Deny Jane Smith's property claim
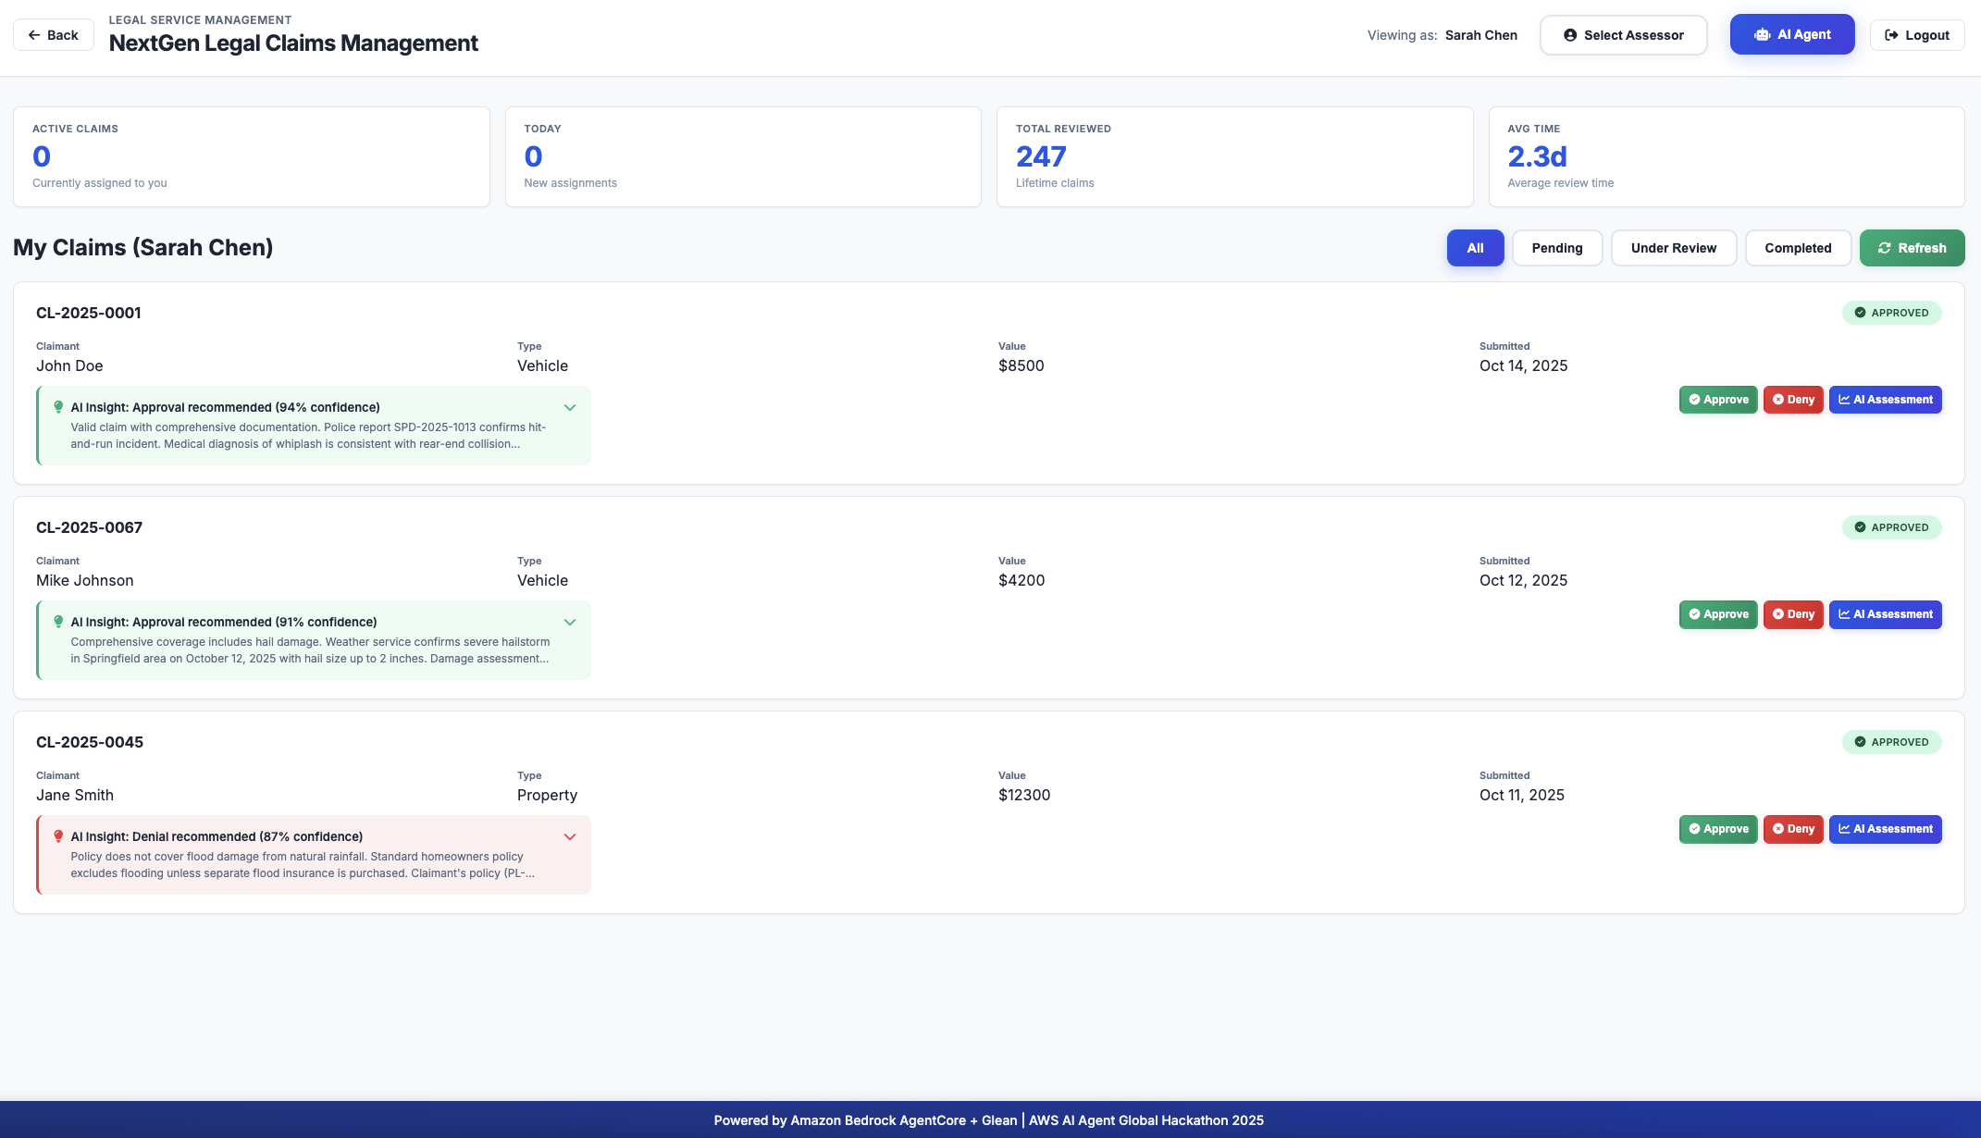 pos(1792,829)
